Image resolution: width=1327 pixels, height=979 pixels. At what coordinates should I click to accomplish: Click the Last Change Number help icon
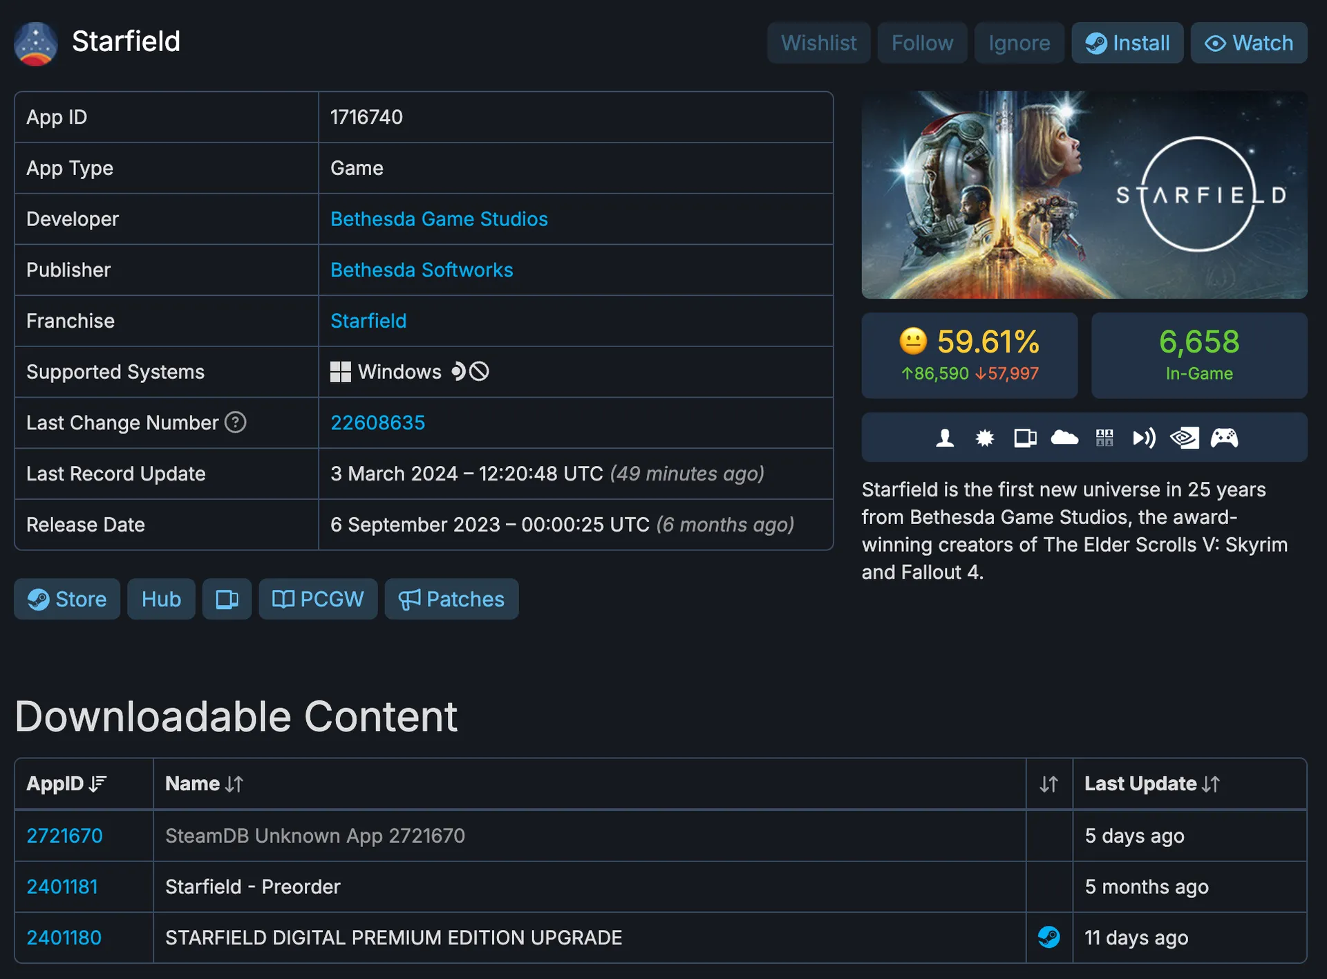click(x=236, y=422)
